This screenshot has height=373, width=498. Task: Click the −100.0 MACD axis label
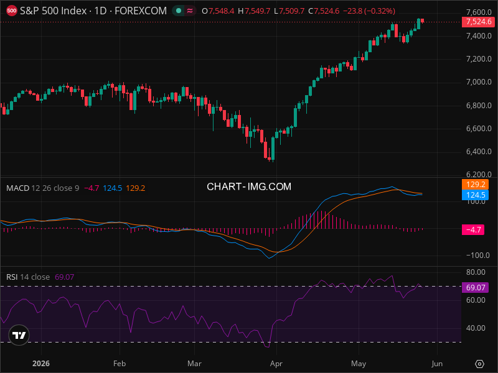pyautogui.click(x=478, y=256)
